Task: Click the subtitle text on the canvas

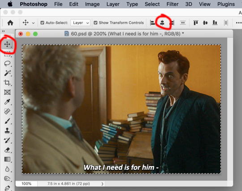Action: click(x=121, y=167)
